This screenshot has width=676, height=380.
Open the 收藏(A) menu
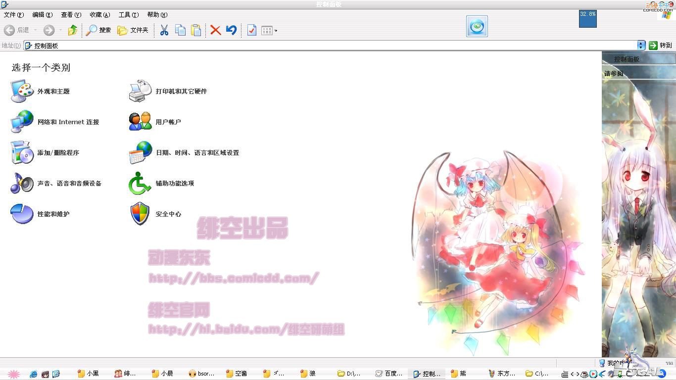[100, 15]
